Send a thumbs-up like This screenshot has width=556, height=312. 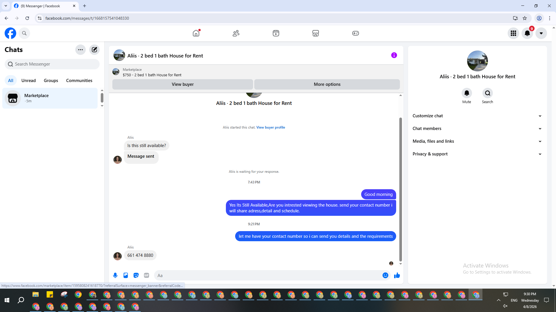pos(397,275)
